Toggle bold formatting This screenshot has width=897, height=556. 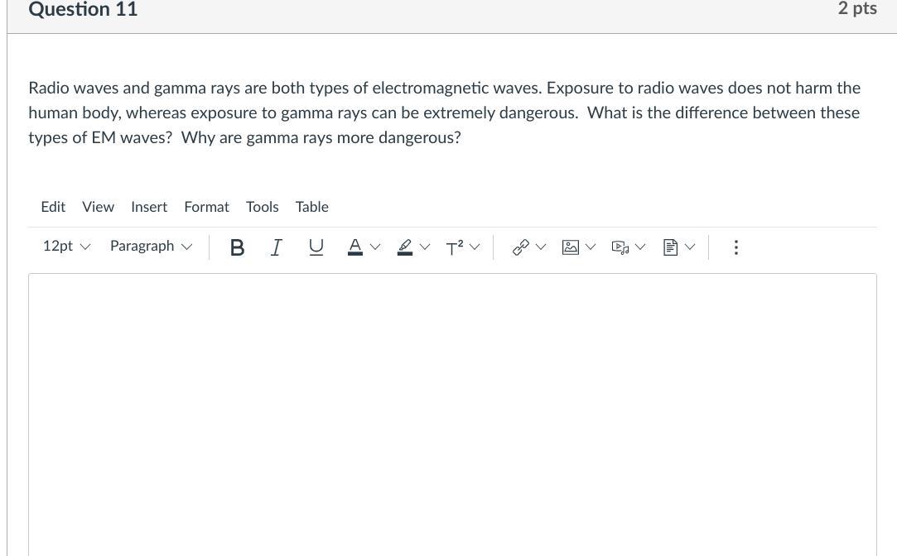(237, 247)
